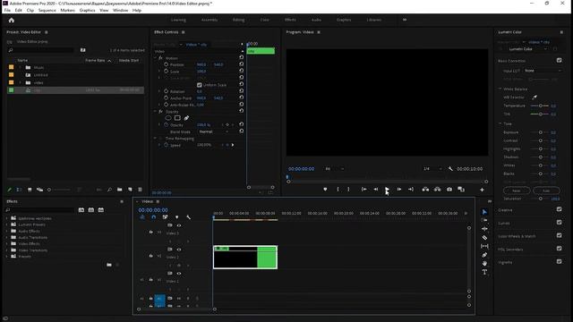
Task: Expand the Audio Transitions folder
Action: (x=6, y=237)
